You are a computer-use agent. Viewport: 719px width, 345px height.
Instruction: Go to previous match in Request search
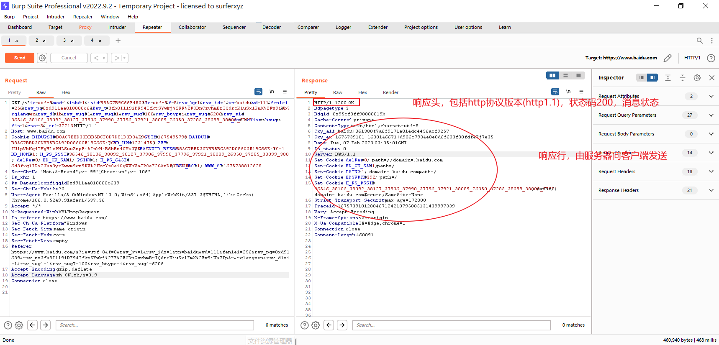tap(32, 325)
